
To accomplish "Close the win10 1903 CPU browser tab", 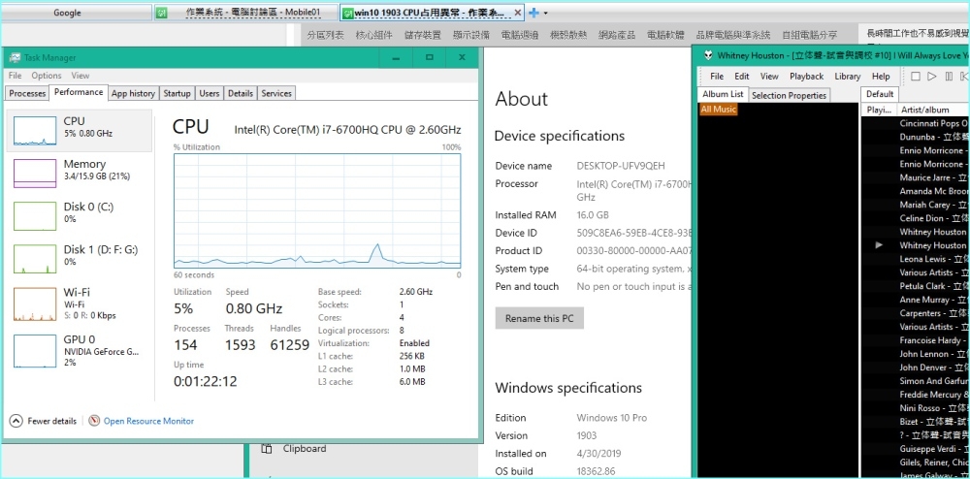I will point(517,13).
